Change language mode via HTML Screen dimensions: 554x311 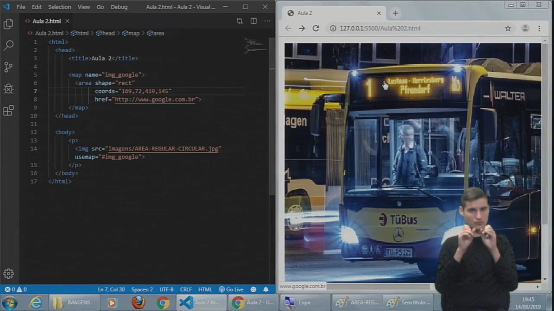tap(205, 290)
